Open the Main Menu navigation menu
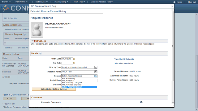 (x=21, y=2)
